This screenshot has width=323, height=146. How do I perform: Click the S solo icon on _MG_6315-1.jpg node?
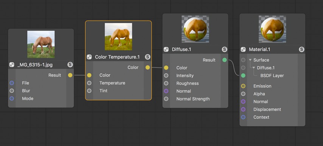(70, 65)
